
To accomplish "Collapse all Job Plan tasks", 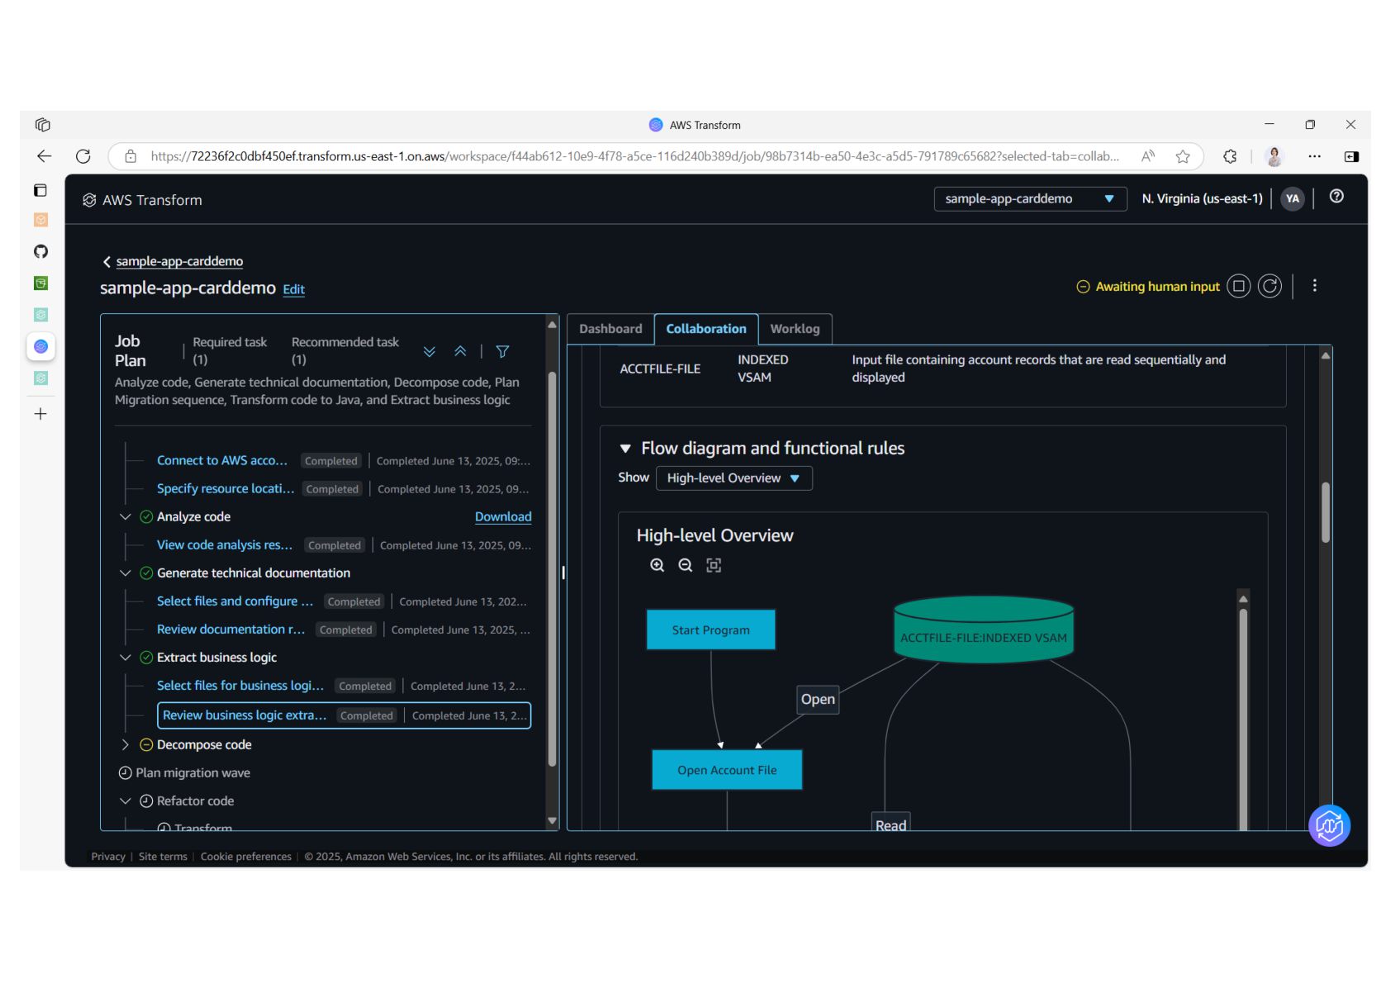I will (x=460, y=351).
